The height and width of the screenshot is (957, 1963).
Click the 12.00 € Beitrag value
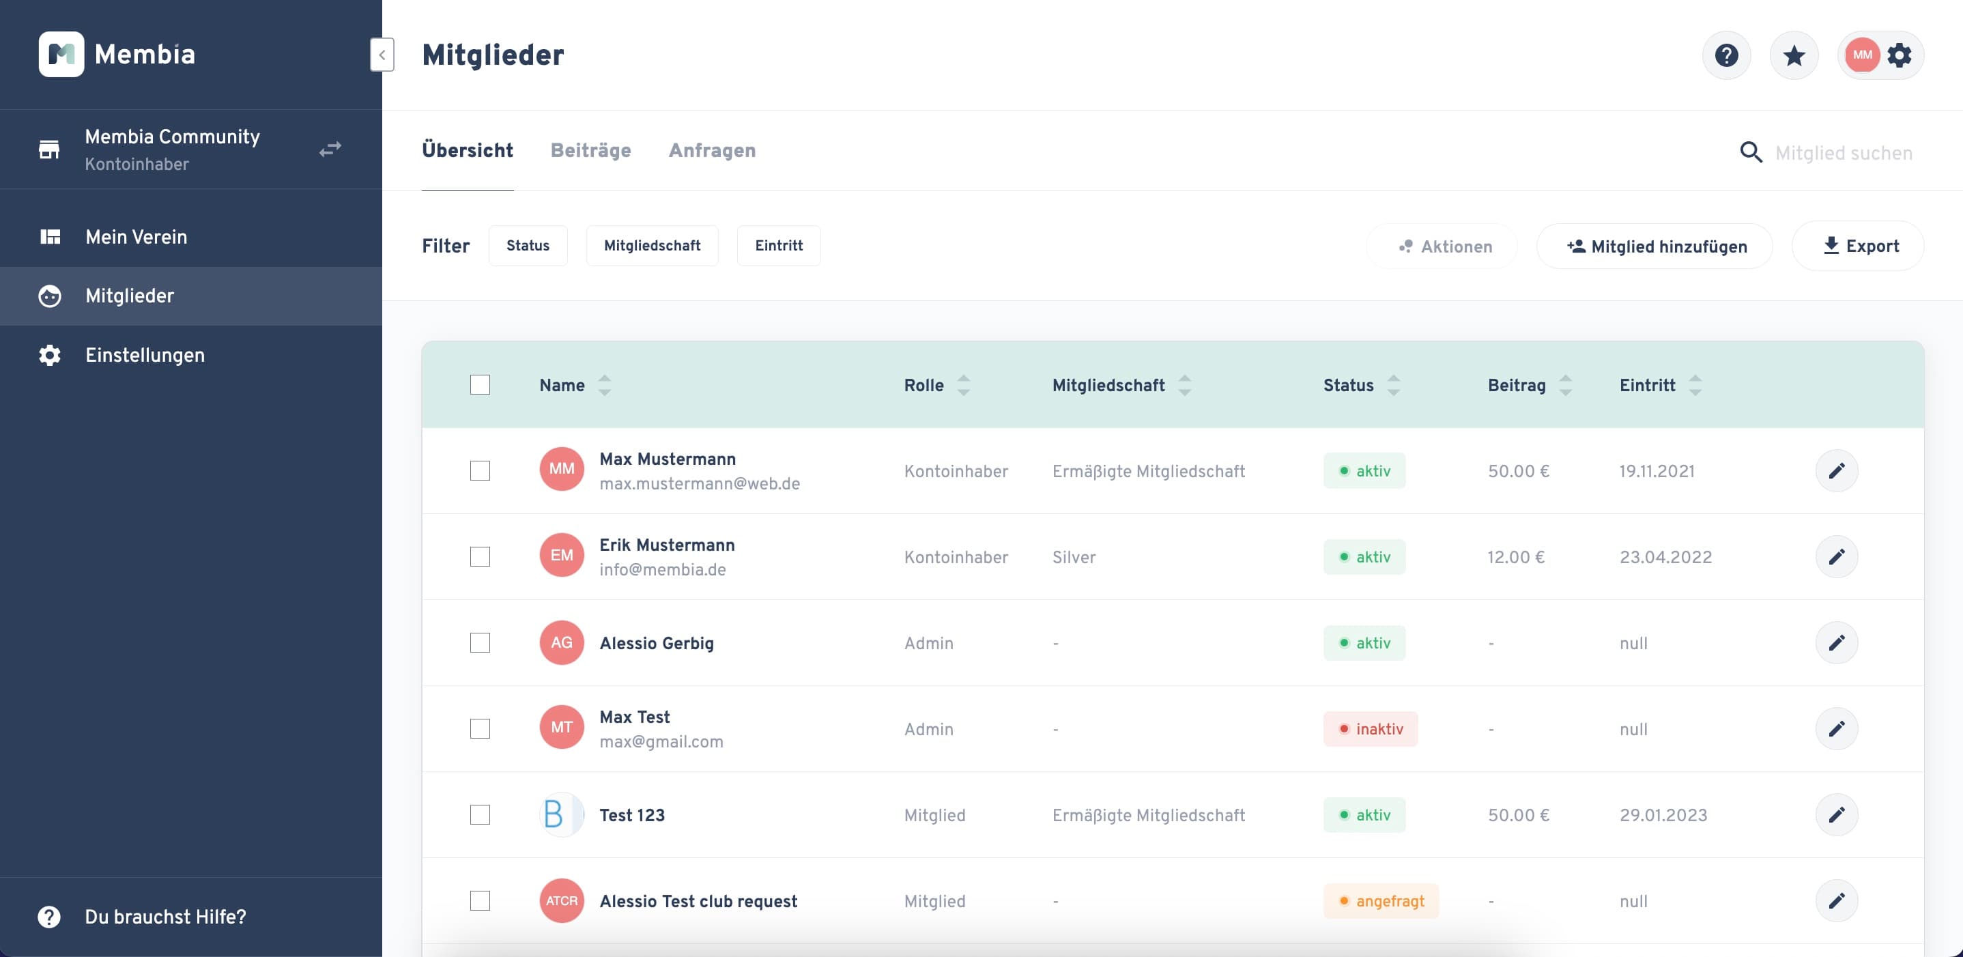coord(1516,557)
